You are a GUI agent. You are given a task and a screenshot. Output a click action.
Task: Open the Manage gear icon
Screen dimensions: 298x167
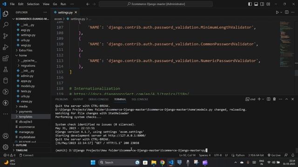coord(6,147)
